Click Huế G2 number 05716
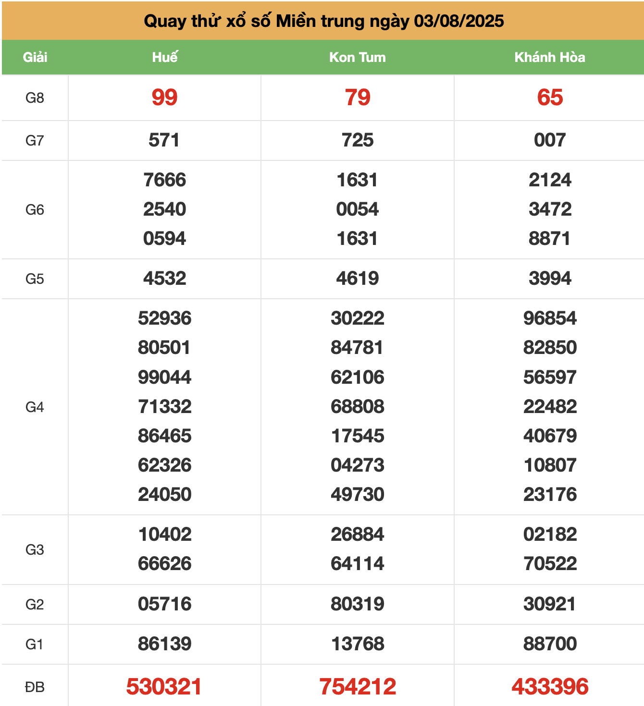 [x=164, y=604]
